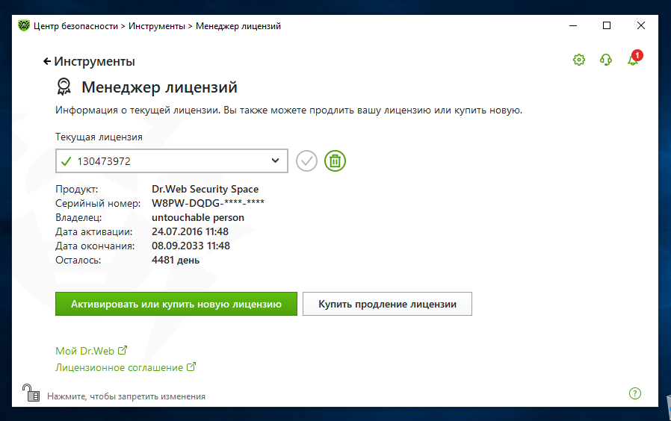Click activation date 24.07.2016 11:48
The image size is (671, 421).
(191, 231)
